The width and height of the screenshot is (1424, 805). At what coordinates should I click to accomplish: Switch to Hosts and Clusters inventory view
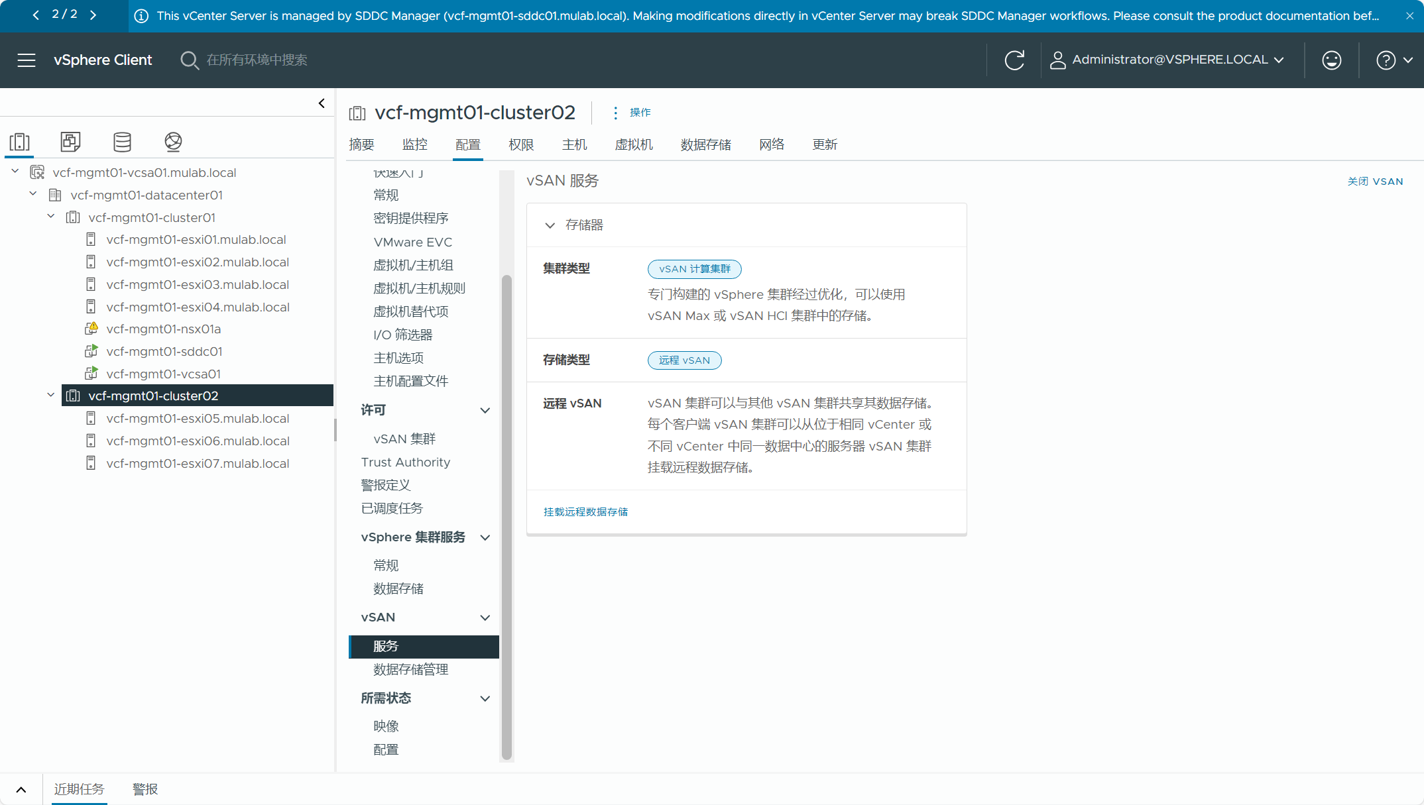[x=19, y=142]
